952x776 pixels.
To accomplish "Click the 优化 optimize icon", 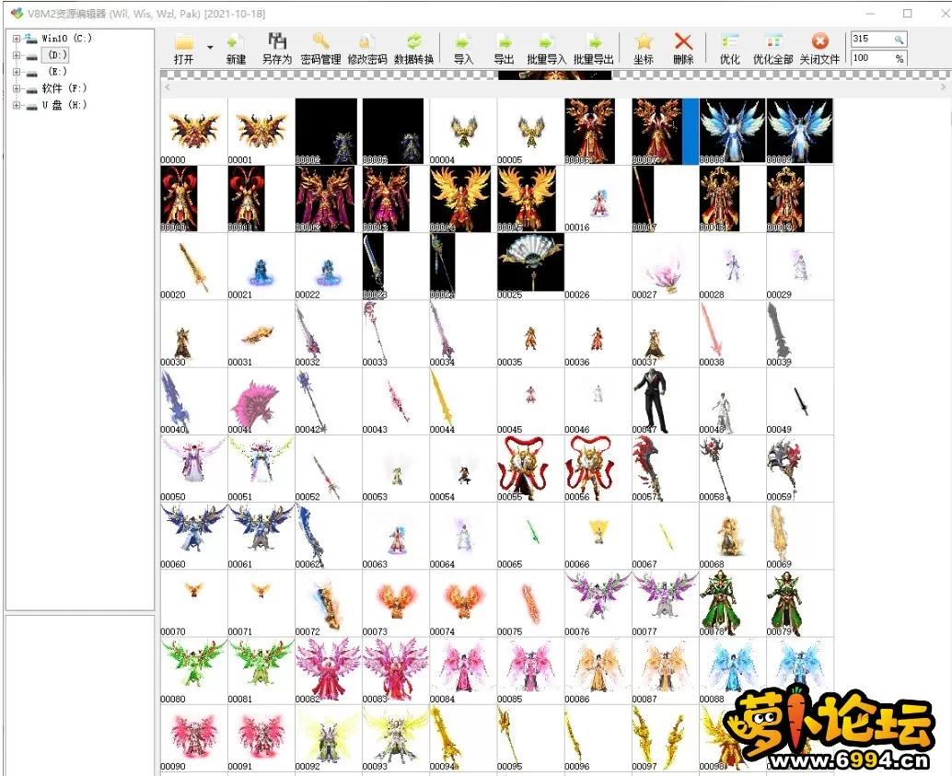I will click(x=729, y=42).
